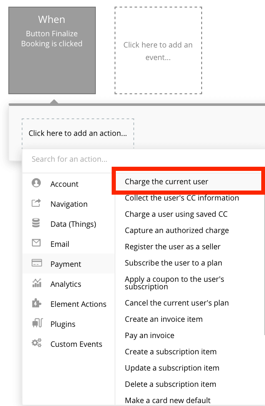The height and width of the screenshot is (406, 265).
Task: Click Cancel the current user's plan
Action: click(x=177, y=303)
